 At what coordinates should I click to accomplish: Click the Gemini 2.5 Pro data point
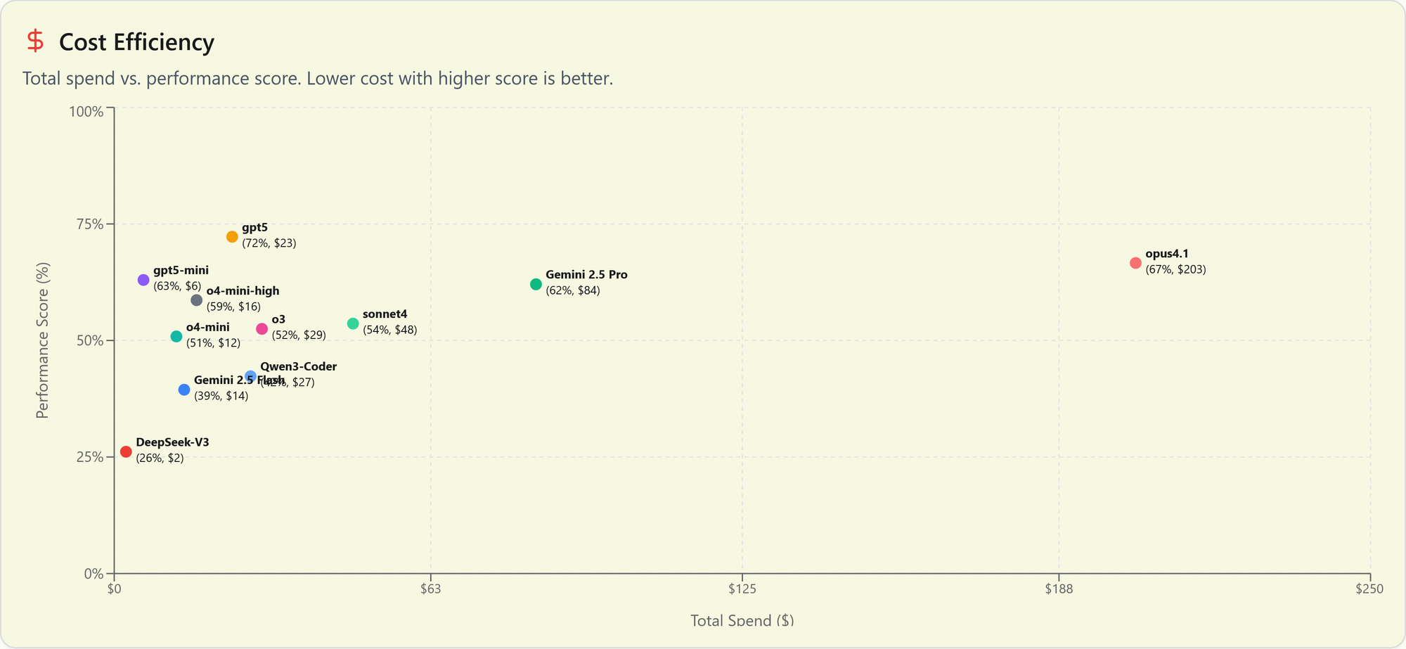[x=536, y=284]
